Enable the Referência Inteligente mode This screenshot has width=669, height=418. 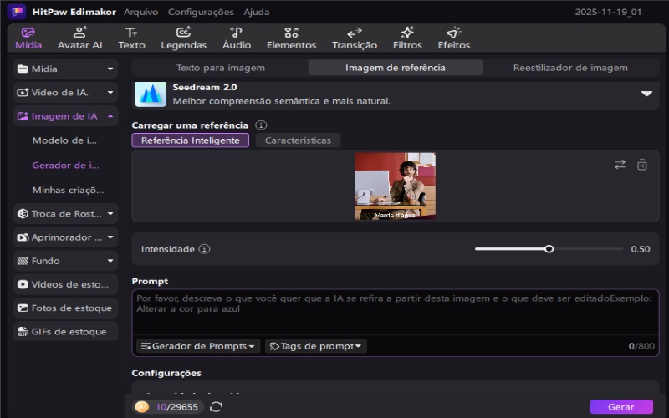191,140
